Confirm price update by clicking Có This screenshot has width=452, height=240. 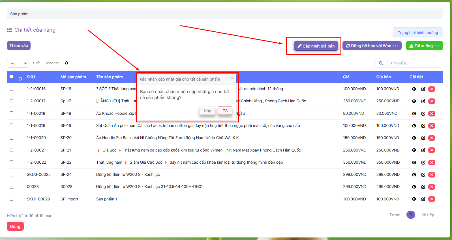225,111
